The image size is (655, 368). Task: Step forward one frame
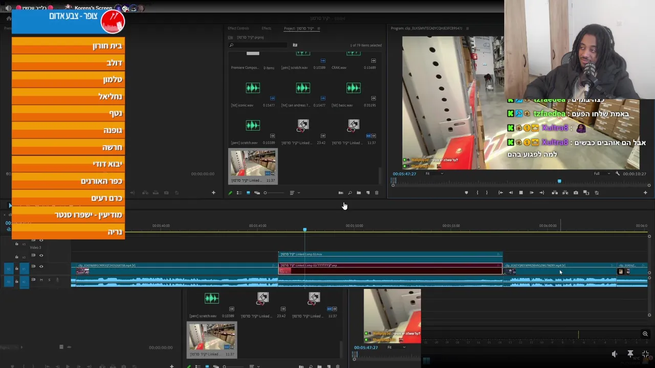tap(532, 193)
